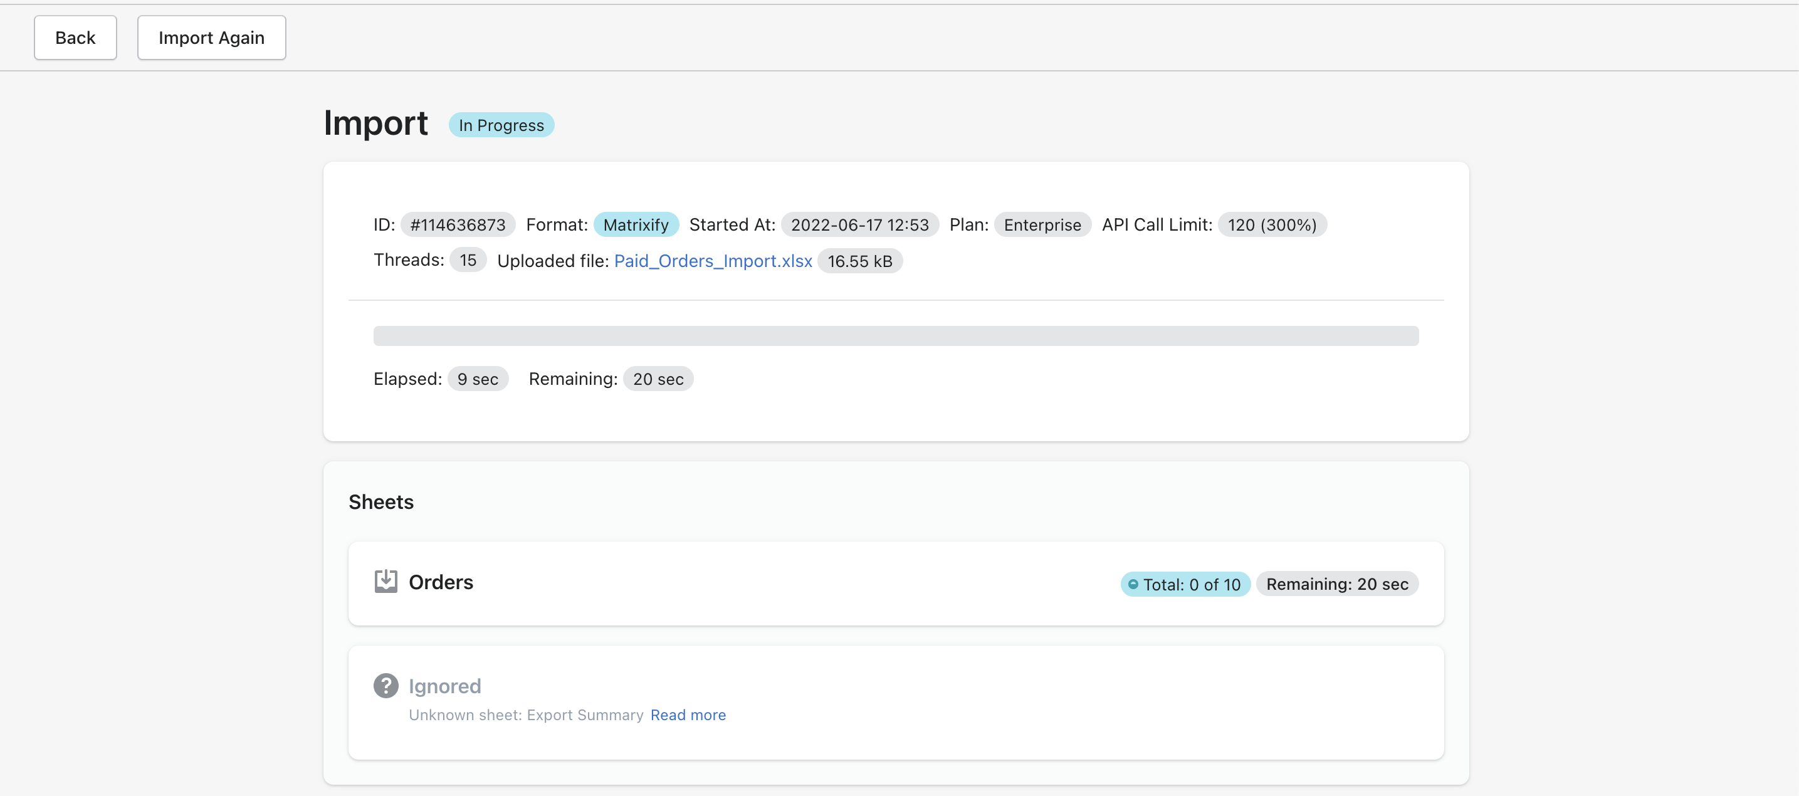This screenshot has width=1799, height=796.
Task: Click the Ignored question mark icon
Action: tap(385, 686)
